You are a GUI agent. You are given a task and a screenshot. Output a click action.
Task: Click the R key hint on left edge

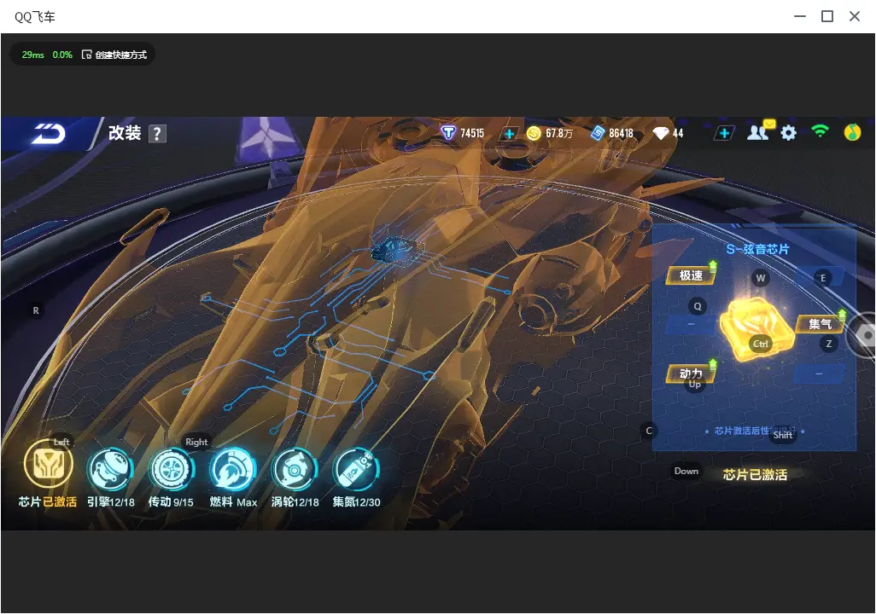coord(36,310)
